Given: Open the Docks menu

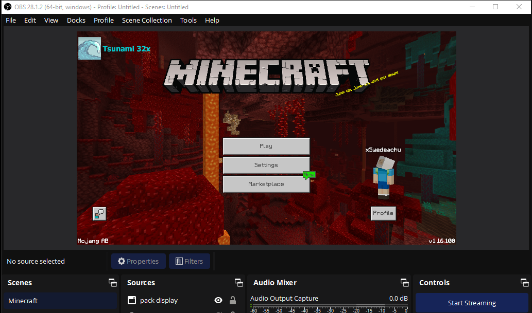Looking at the screenshot, I should click(76, 20).
